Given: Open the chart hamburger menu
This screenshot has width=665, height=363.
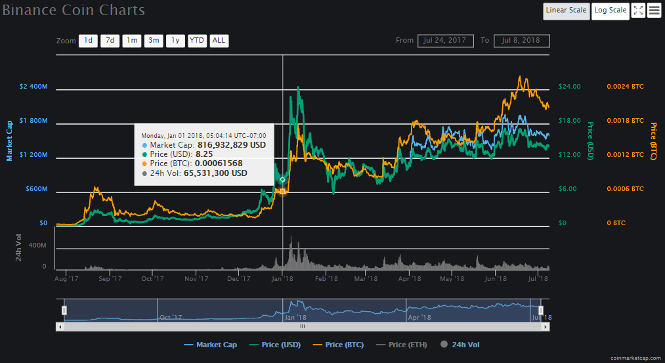Looking at the screenshot, I should pos(654,11).
